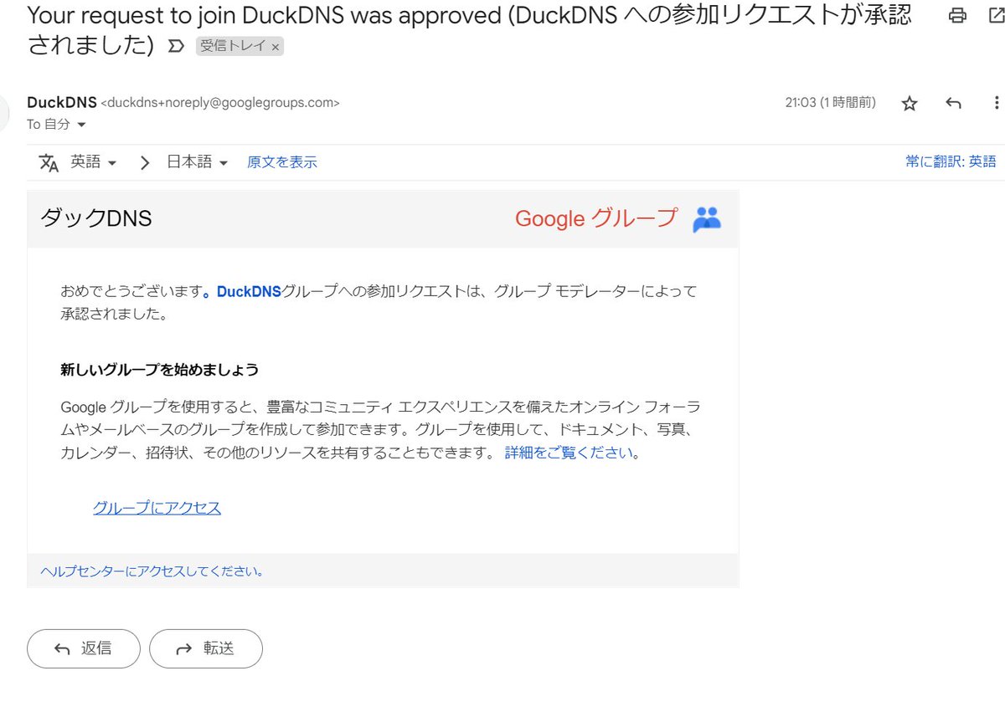The height and width of the screenshot is (712, 1005).
Task: Click the heading 新しいグループを始めましょう
Action: (159, 370)
